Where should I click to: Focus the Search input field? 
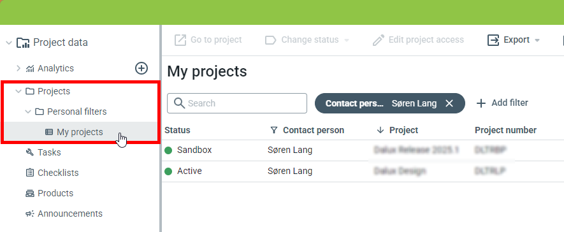point(237,103)
